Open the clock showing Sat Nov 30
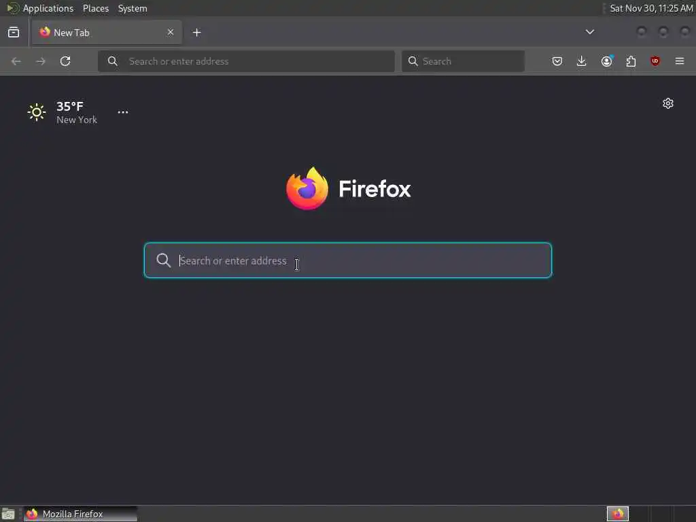Screen dimensions: 696x522 coord(651,8)
